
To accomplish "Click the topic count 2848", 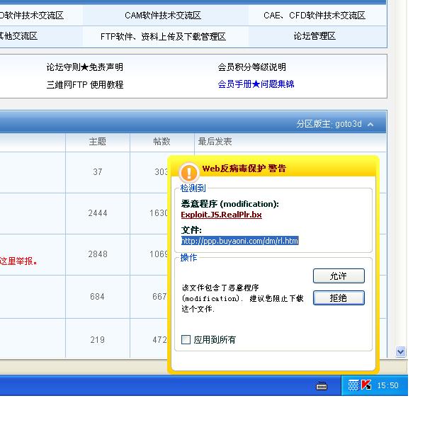I will pyautogui.click(x=98, y=254).
